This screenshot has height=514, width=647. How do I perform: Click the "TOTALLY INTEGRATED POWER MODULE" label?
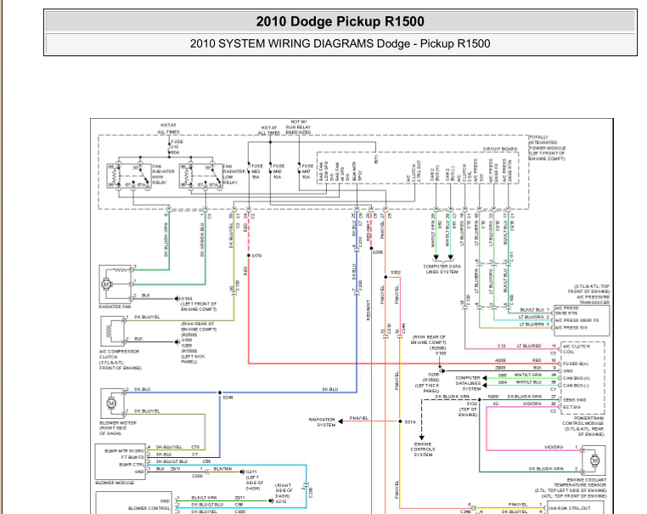(547, 143)
